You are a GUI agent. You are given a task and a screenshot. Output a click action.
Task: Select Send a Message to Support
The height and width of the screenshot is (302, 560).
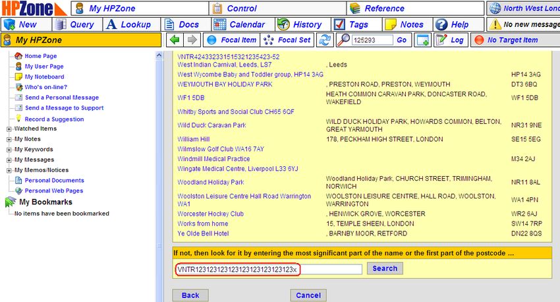tap(64, 107)
